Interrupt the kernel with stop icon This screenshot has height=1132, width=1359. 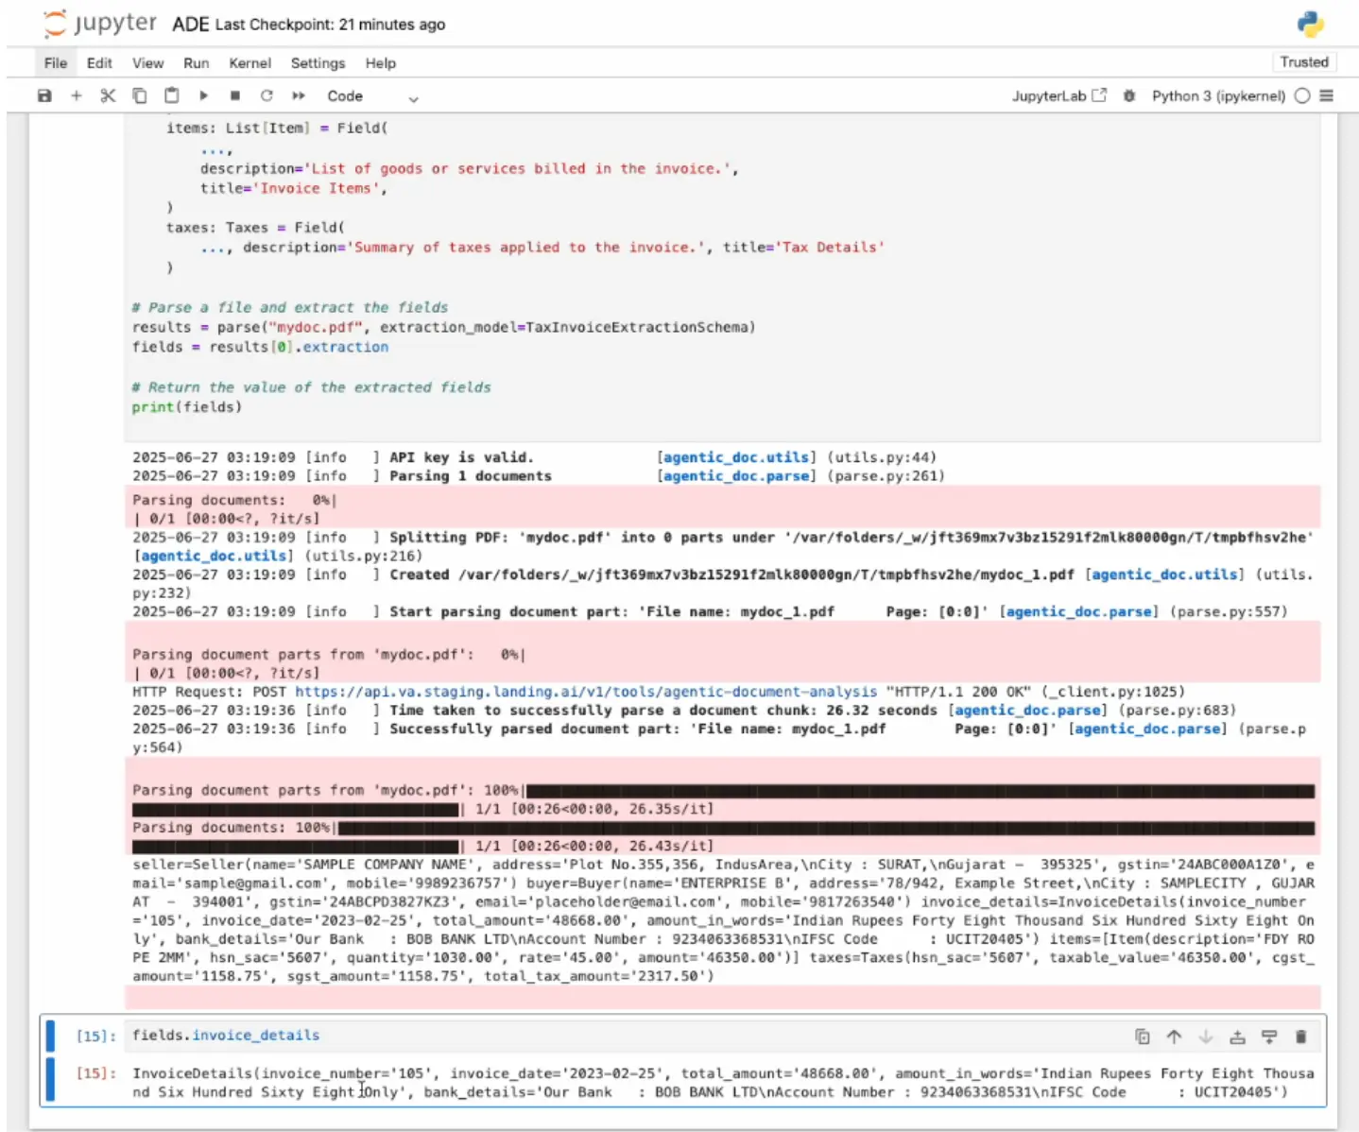pos(235,95)
